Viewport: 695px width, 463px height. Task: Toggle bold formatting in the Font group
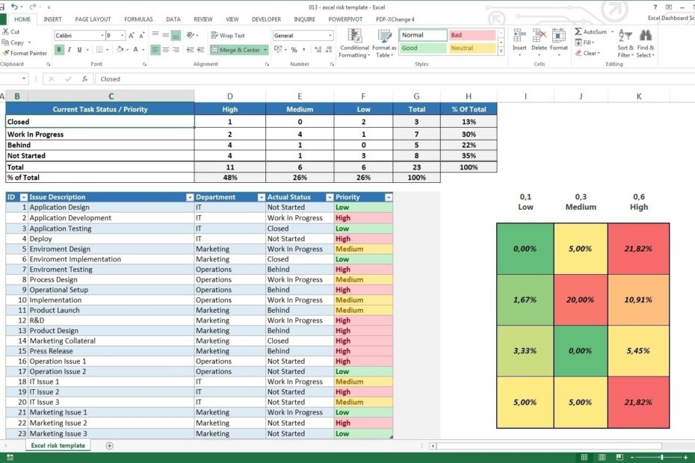pyautogui.click(x=60, y=49)
